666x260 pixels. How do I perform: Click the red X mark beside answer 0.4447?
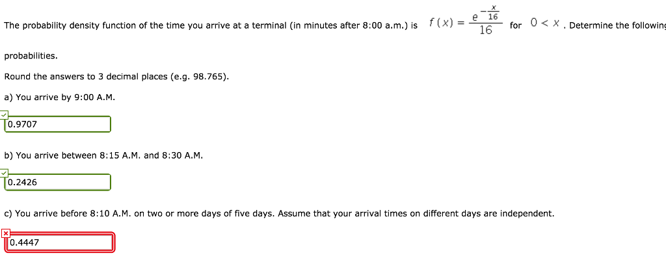click(x=5, y=233)
